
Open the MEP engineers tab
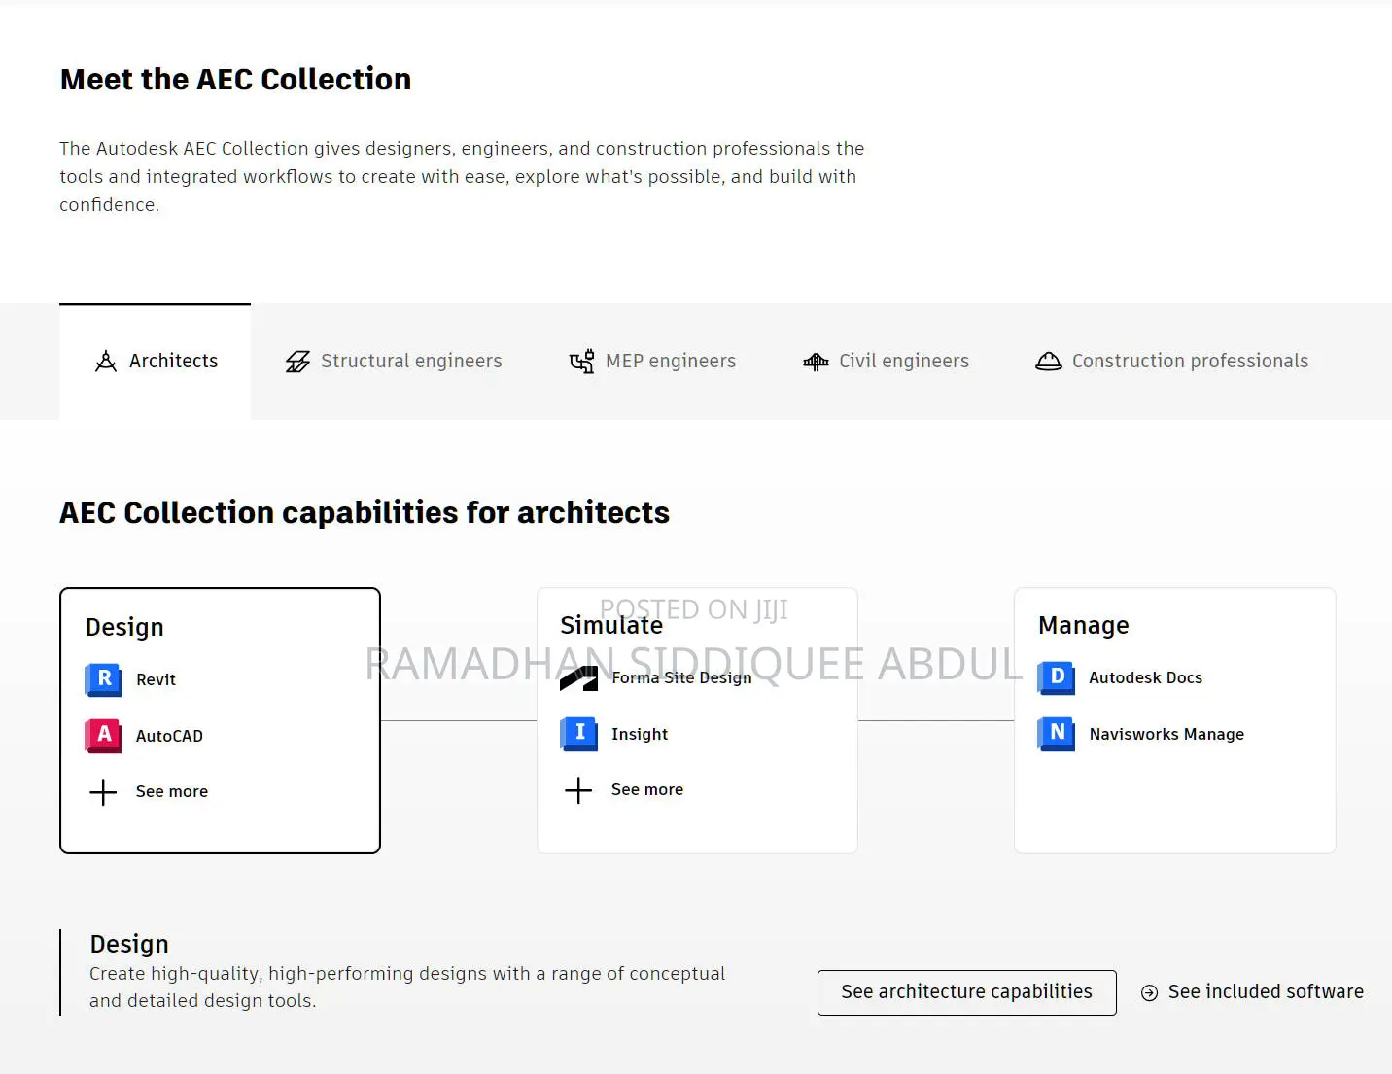click(x=652, y=362)
